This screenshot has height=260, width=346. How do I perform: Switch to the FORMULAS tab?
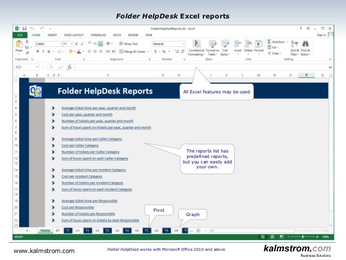[98, 35]
